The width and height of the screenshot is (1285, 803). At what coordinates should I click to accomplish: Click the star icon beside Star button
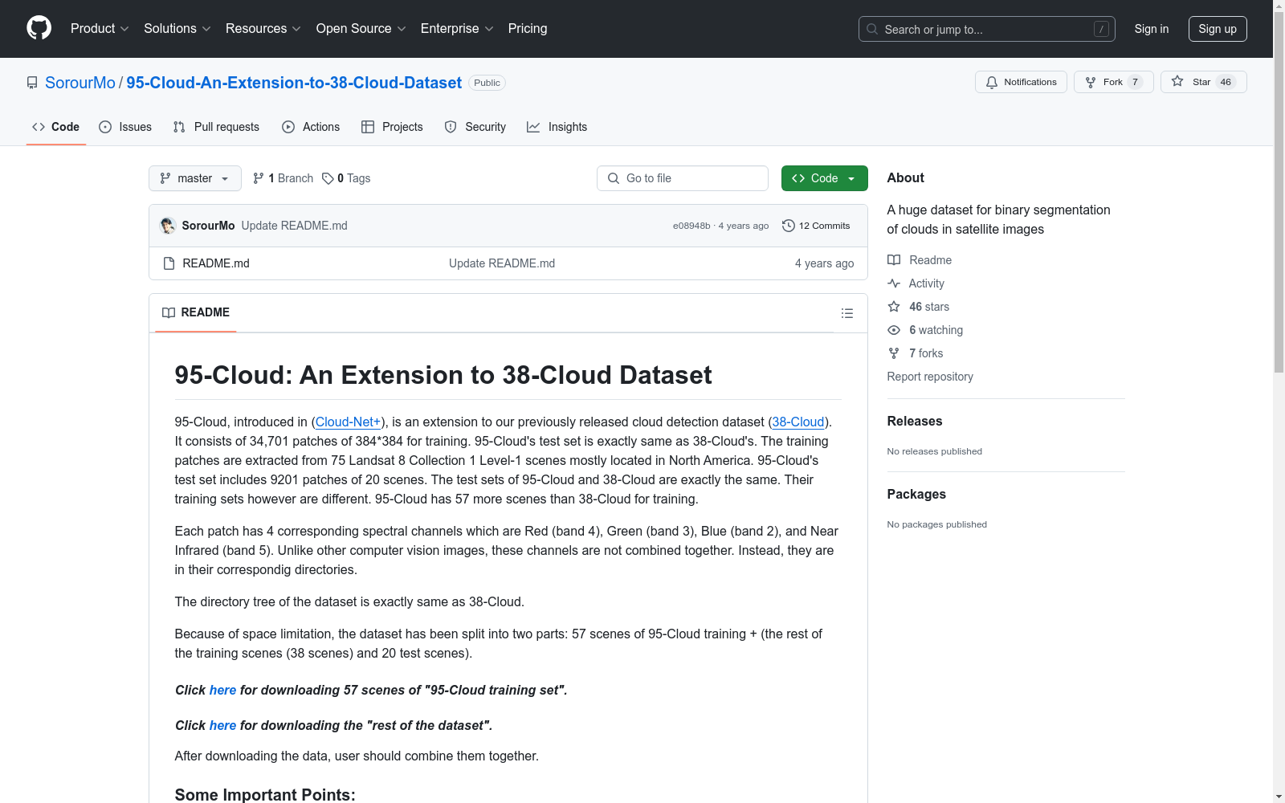(x=1177, y=81)
